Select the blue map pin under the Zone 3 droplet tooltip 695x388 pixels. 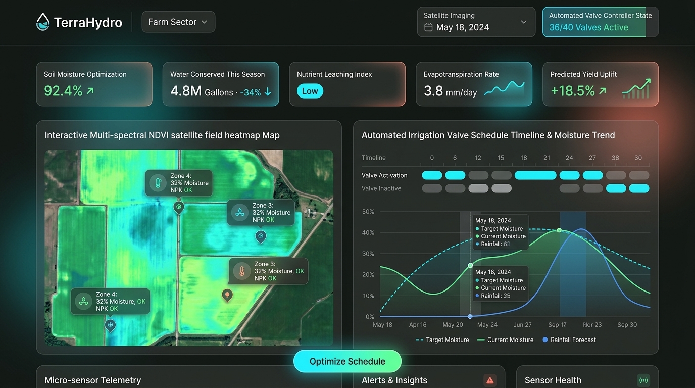coord(261,236)
